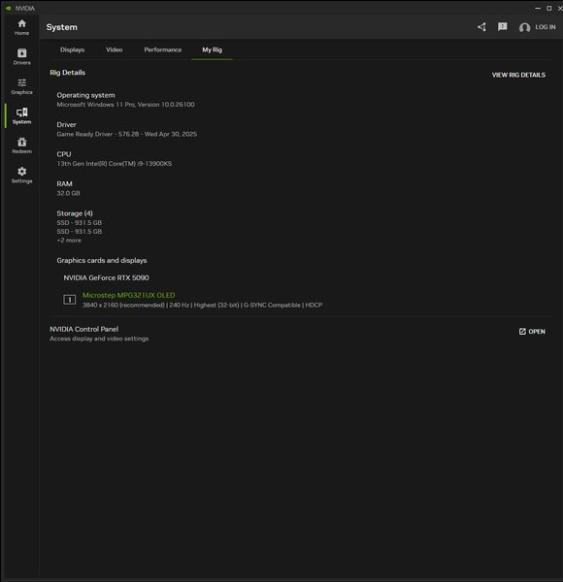563x582 pixels.
Task: Click VIEW RIG DETAILS button
Action: coord(518,75)
